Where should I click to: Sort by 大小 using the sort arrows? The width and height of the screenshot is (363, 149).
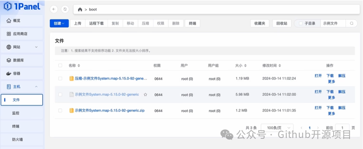click(x=245, y=66)
